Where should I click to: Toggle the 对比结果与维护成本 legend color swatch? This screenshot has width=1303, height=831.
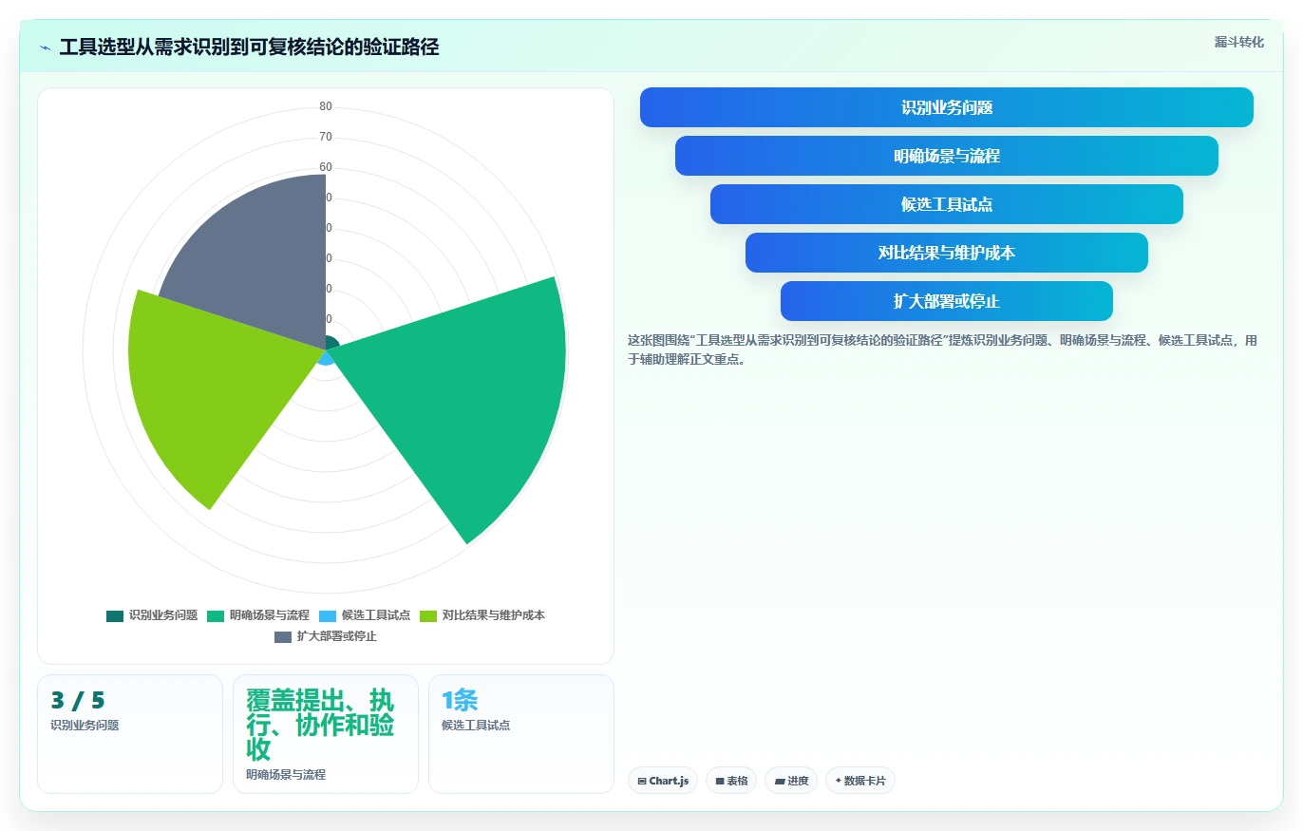pyautogui.click(x=428, y=615)
